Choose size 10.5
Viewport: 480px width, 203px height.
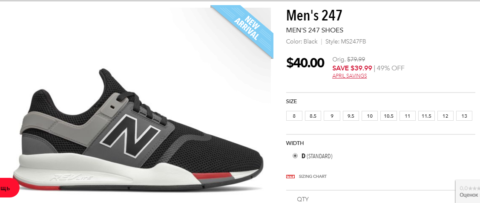pos(388,116)
